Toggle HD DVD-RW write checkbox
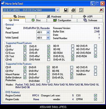Screen dimensions: 106x109 [x=95, y=71]
